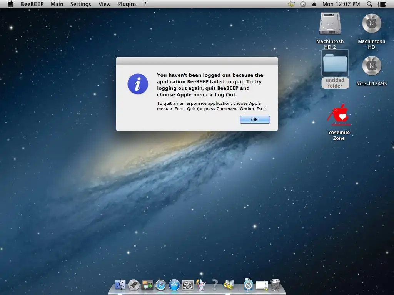
Task: Click the BeeBEEP bee Dock icon
Action: [229, 285]
